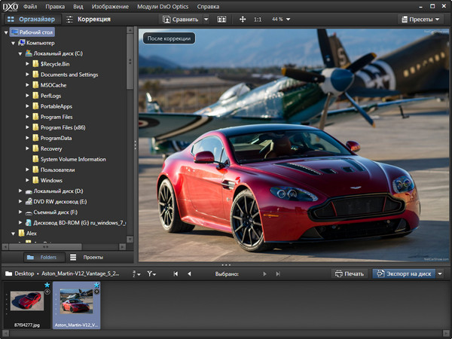Toggle the processing status marker on 87f34277.jpg thumbnail
This screenshot has height=339, width=452.
click(x=47, y=292)
